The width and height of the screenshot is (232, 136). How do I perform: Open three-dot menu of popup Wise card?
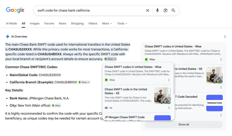(x=169, y=80)
